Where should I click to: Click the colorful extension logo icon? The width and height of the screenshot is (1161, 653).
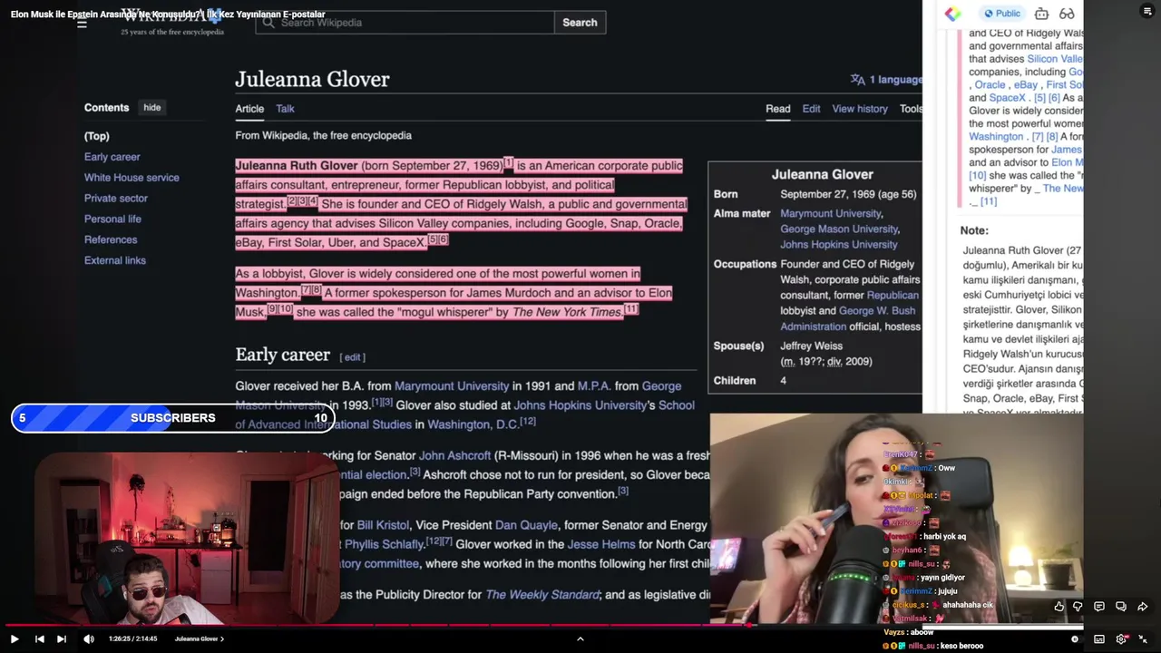click(x=952, y=14)
